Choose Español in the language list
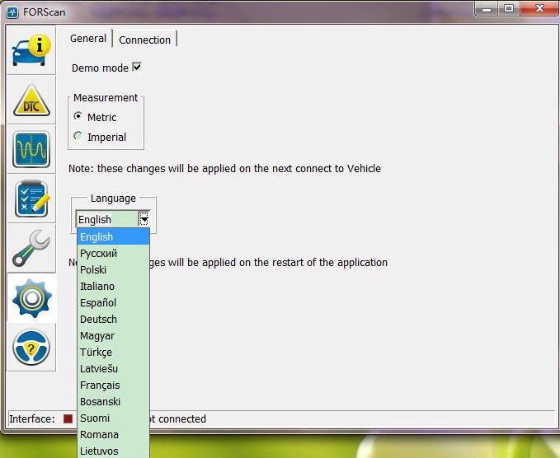The width and height of the screenshot is (560, 458). [113, 302]
